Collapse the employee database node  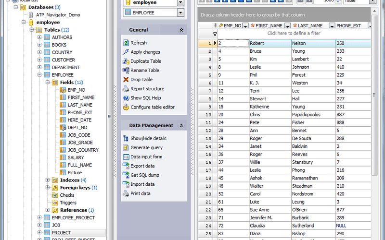(x=24, y=22)
